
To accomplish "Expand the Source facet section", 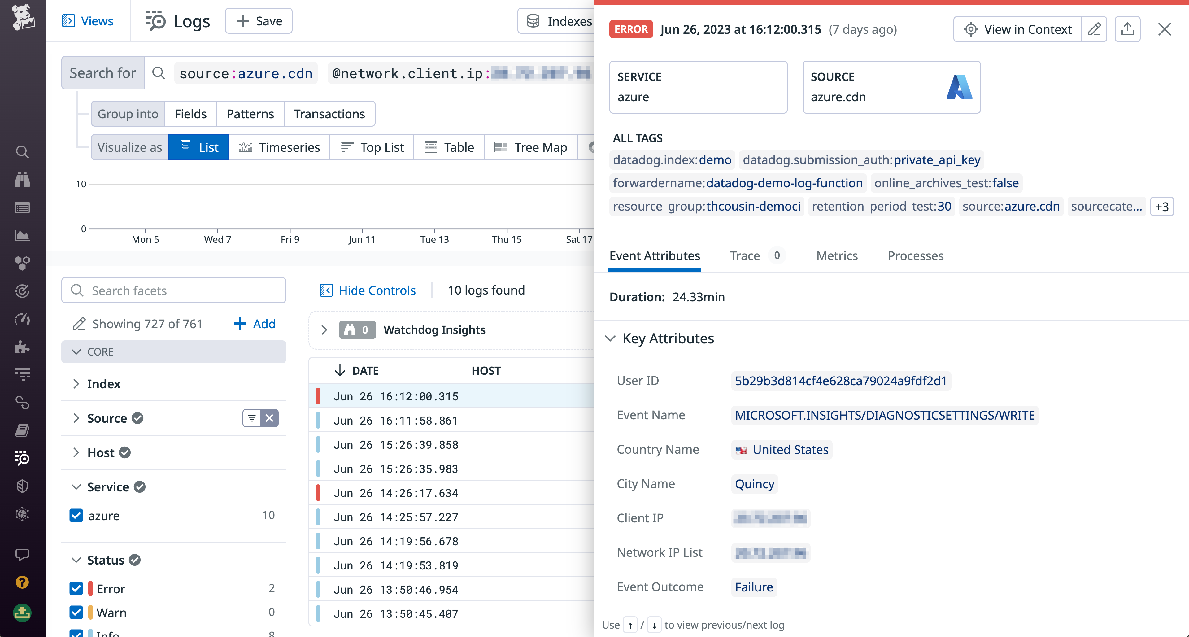I will [x=76, y=418].
